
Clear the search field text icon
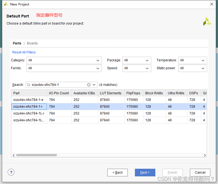[89, 85]
